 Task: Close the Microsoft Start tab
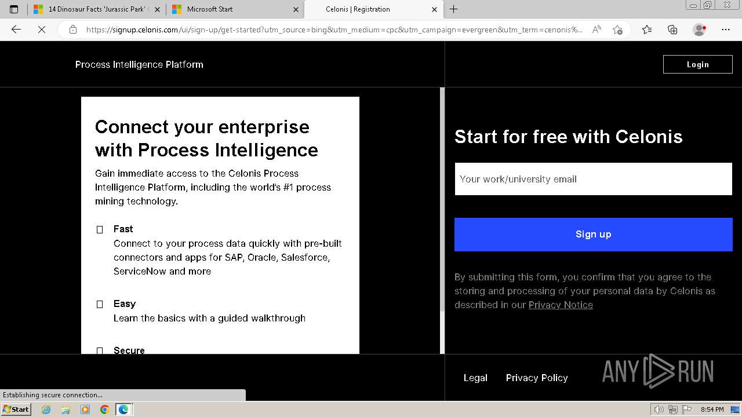296,9
